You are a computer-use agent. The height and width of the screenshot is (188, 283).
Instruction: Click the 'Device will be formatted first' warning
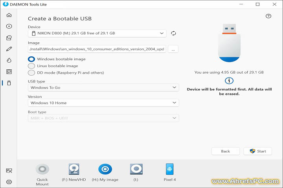(x=229, y=92)
